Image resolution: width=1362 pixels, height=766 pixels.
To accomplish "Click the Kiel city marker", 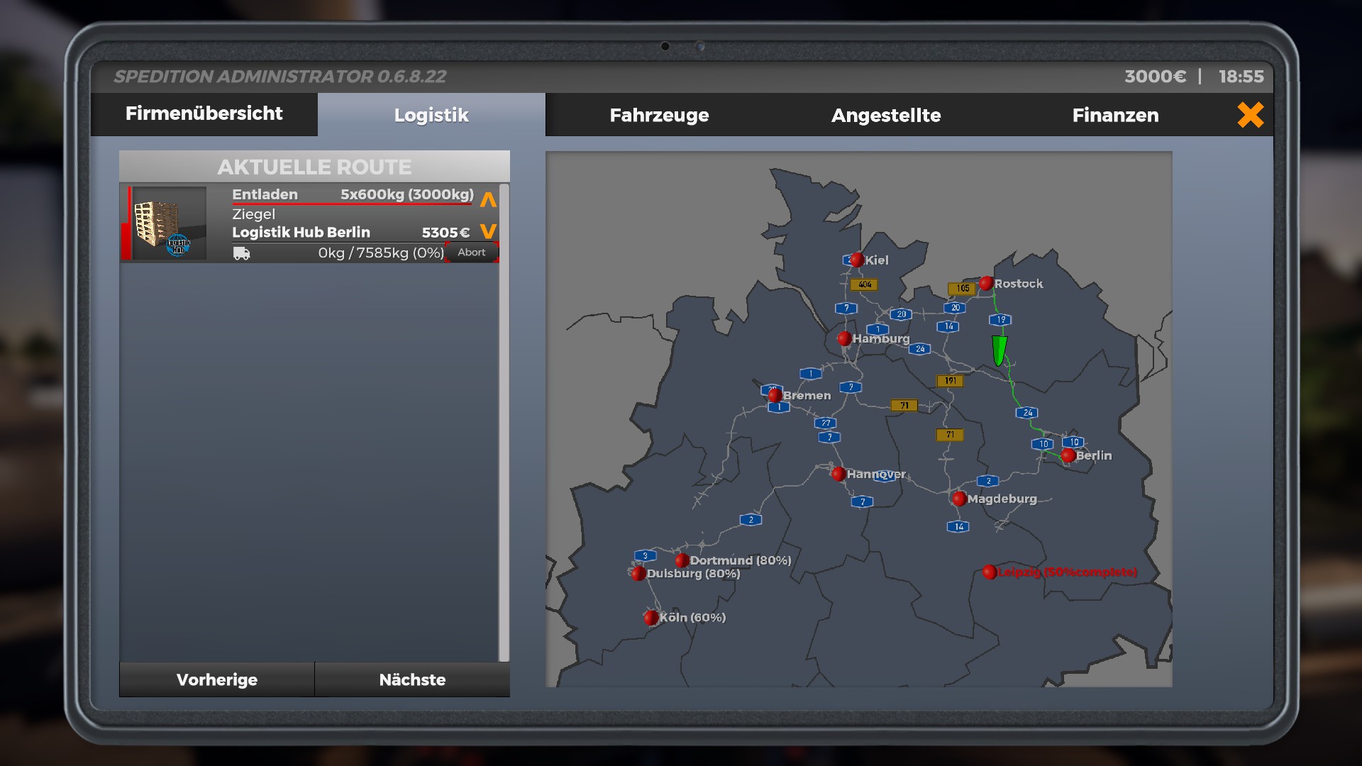I will click(857, 260).
